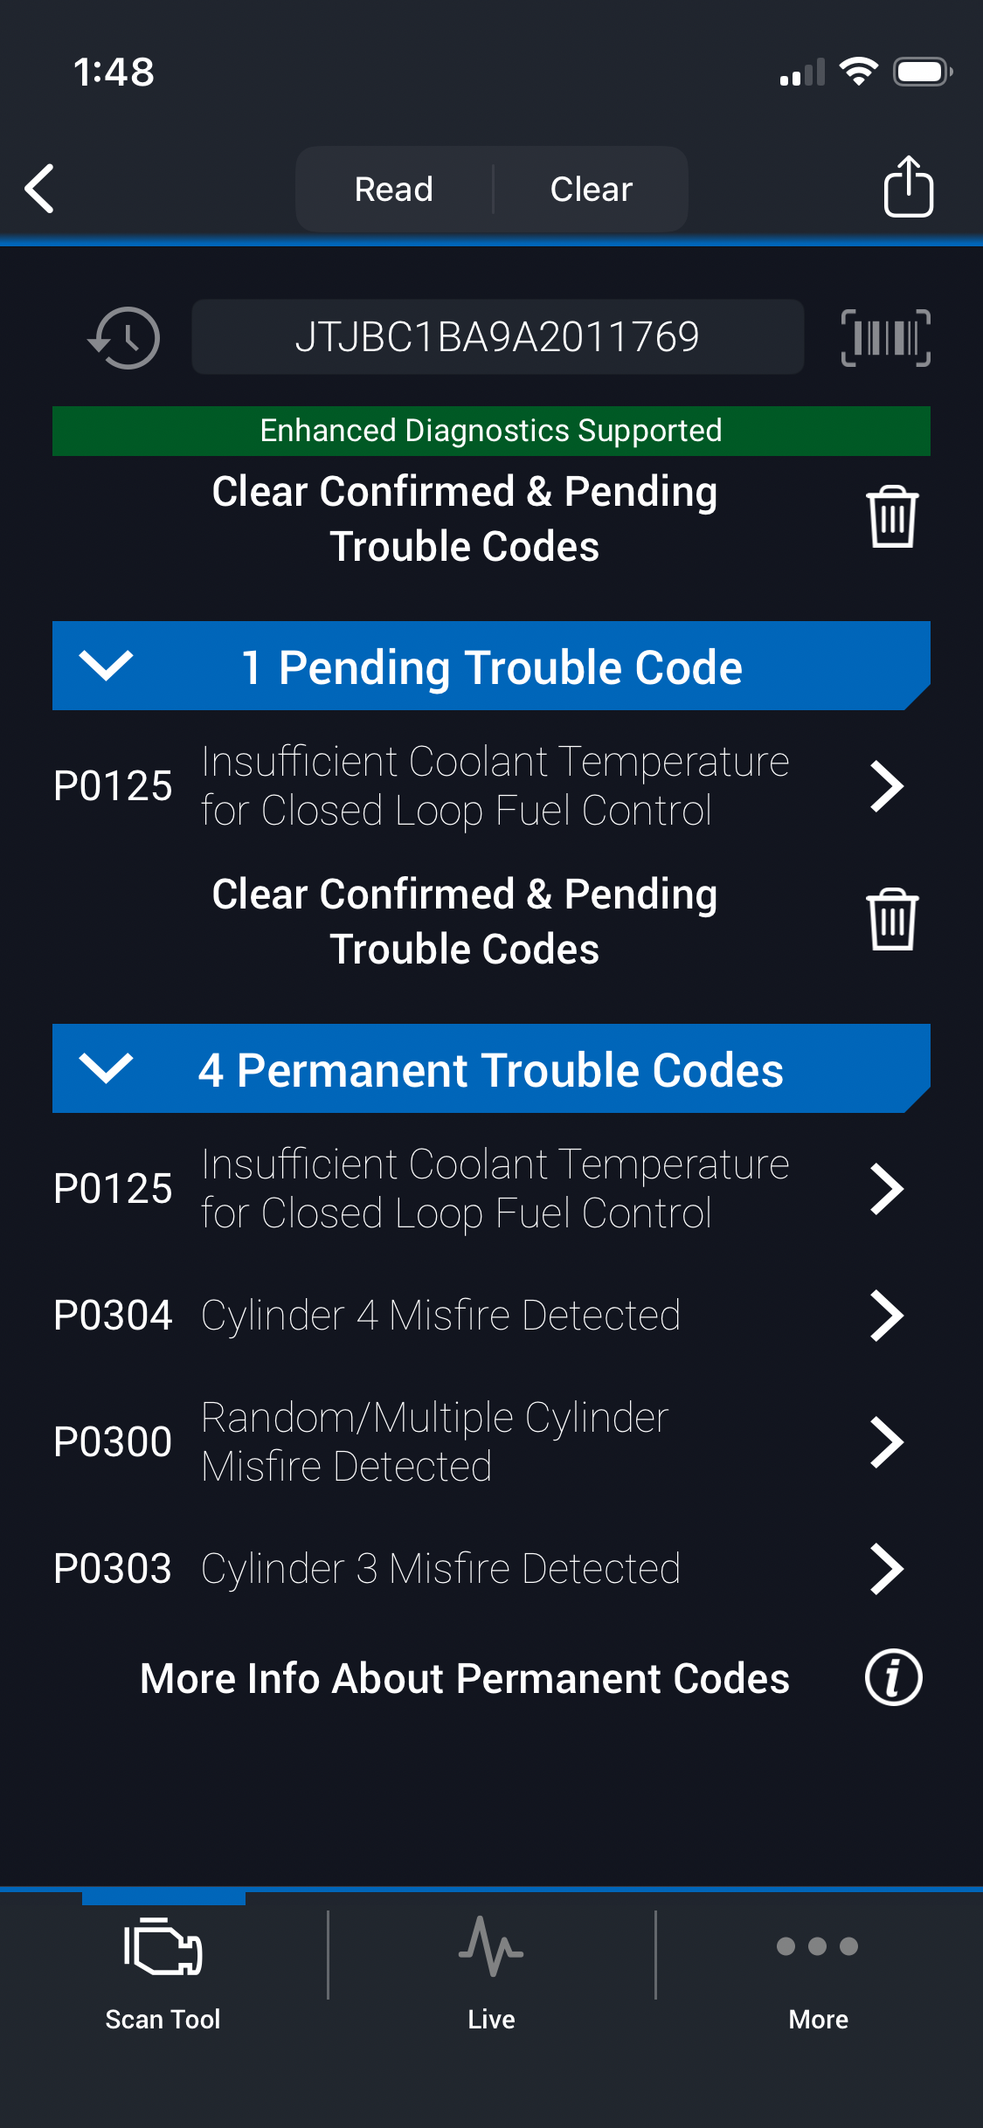Open VIN history clock icon
The image size is (983, 2128).
[124, 337]
